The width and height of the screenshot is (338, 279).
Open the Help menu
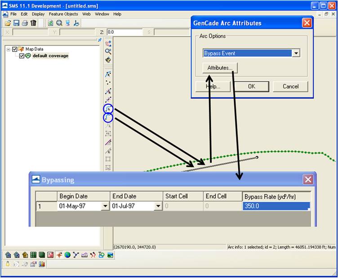117,14
